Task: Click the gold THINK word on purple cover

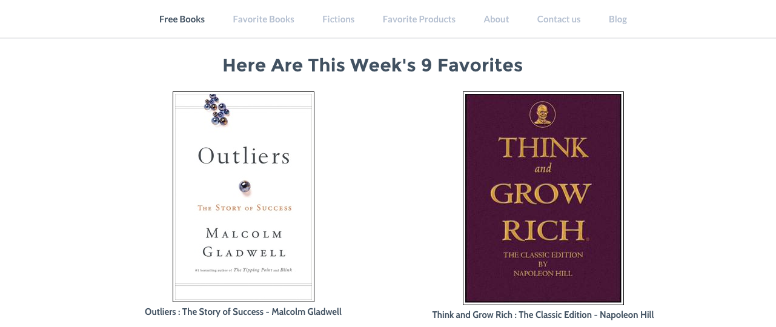Action: [x=543, y=148]
